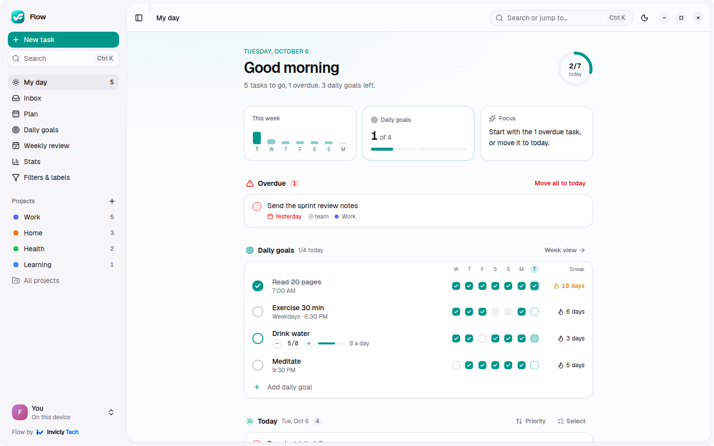This screenshot has width=714, height=446.
Task: Open the Work project
Action: point(63,217)
